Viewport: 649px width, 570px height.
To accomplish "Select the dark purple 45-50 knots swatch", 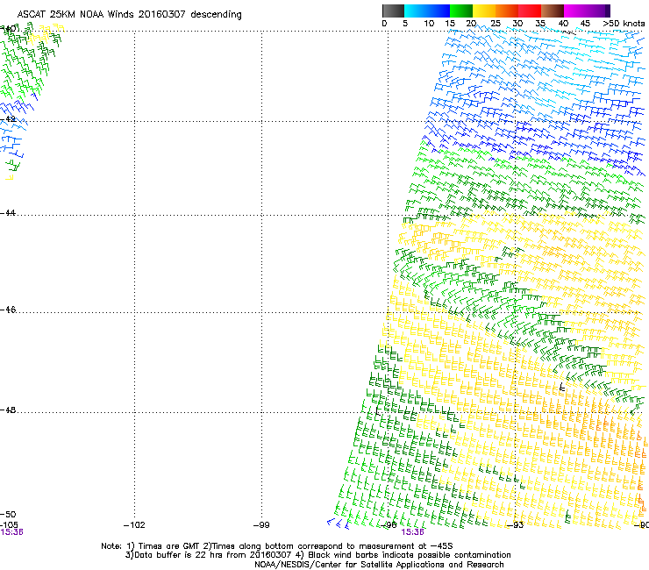I will click(598, 11).
